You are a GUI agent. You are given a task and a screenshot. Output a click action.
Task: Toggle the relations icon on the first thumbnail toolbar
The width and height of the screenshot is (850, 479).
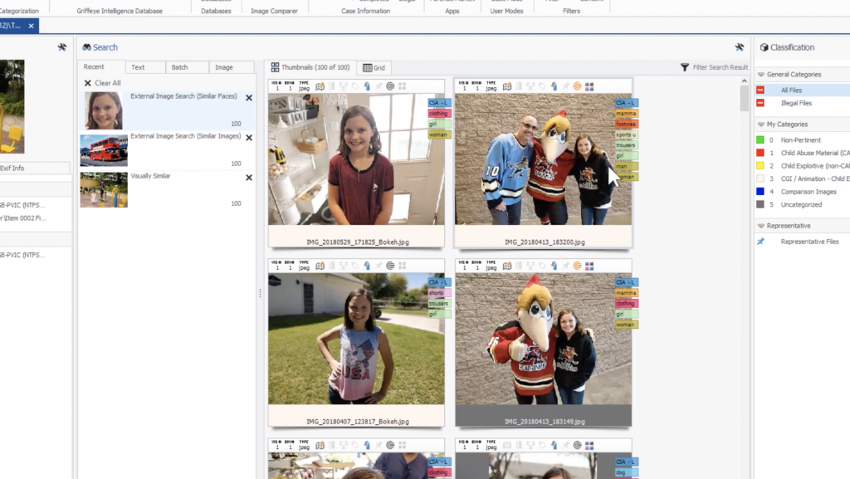(x=344, y=86)
